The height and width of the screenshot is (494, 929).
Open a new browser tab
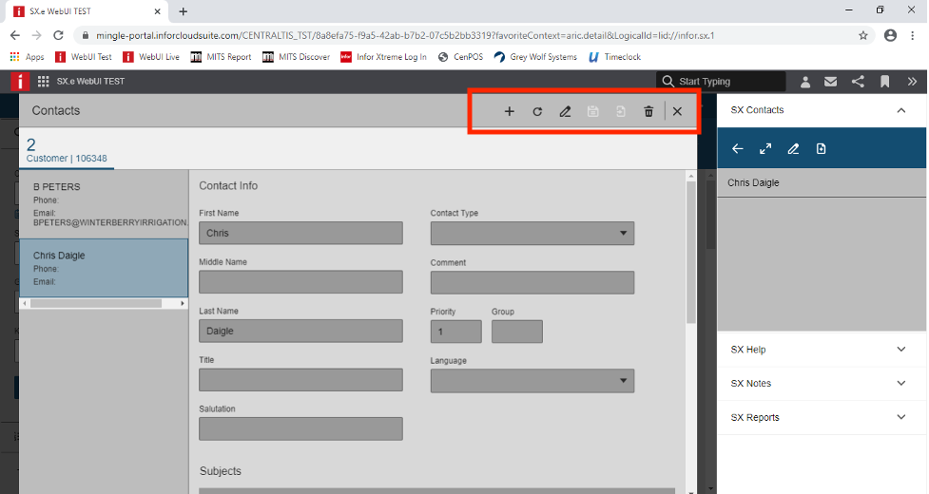pyautogui.click(x=184, y=11)
